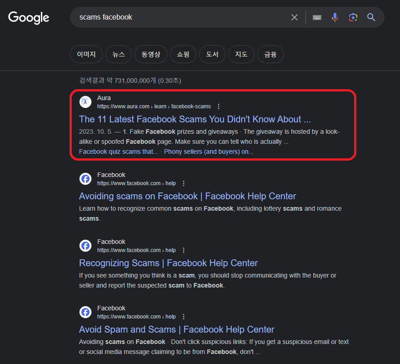Click the on-screen keyboard icon
Viewport: 400px width, 364px height.
(x=317, y=17)
